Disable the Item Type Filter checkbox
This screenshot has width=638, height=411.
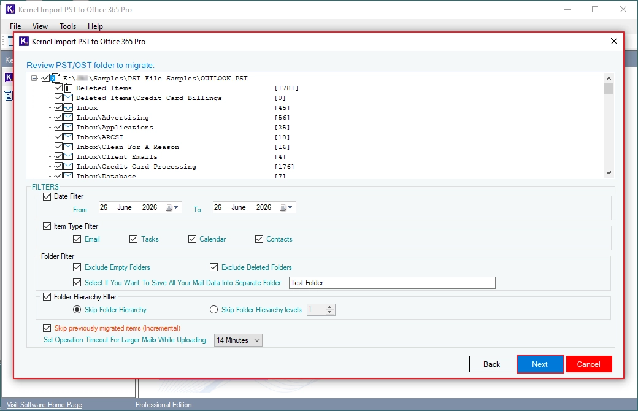[x=47, y=226]
